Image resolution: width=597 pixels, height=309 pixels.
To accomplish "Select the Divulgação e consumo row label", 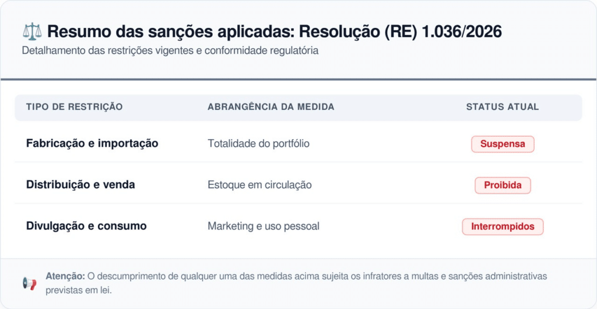I will (x=86, y=226).
